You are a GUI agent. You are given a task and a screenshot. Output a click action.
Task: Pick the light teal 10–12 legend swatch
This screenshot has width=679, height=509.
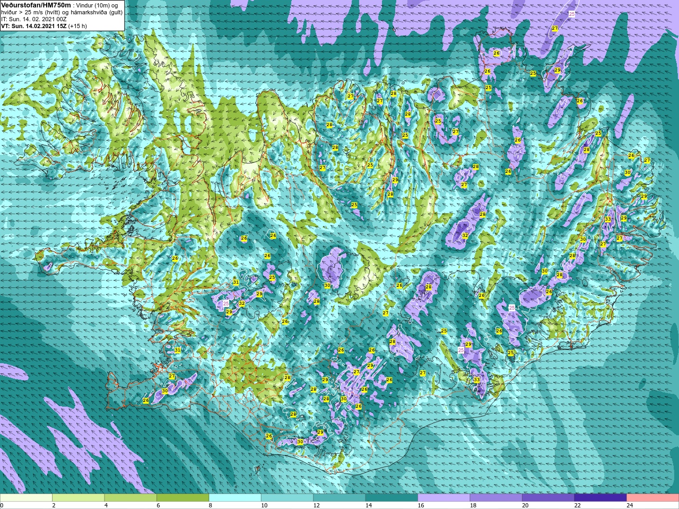[287, 497]
